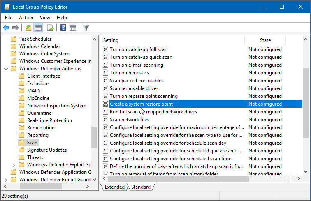Select Turn on catch-up quick scan setting
The width and height of the screenshot is (311, 201).
(x=141, y=57)
